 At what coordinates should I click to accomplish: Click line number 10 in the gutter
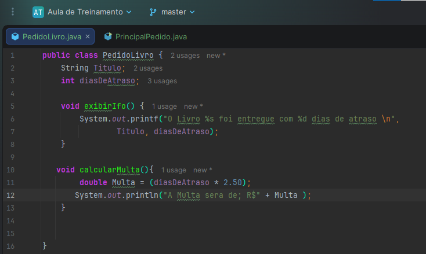(x=10, y=170)
